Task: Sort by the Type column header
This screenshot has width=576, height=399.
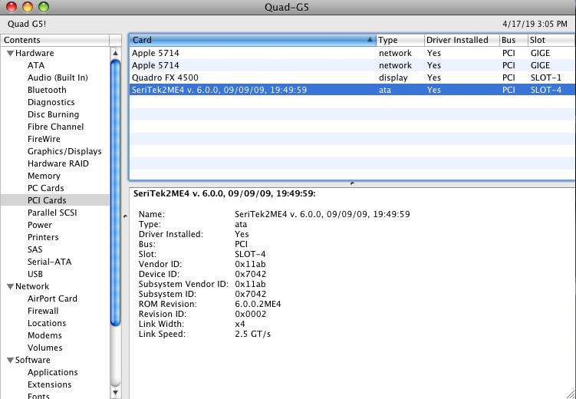Action: pyautogui.click(x=400, y=40)
